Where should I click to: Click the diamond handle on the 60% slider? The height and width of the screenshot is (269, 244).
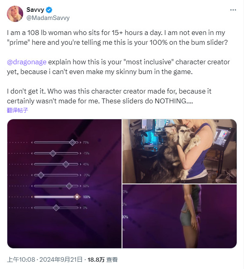[69, 186]
